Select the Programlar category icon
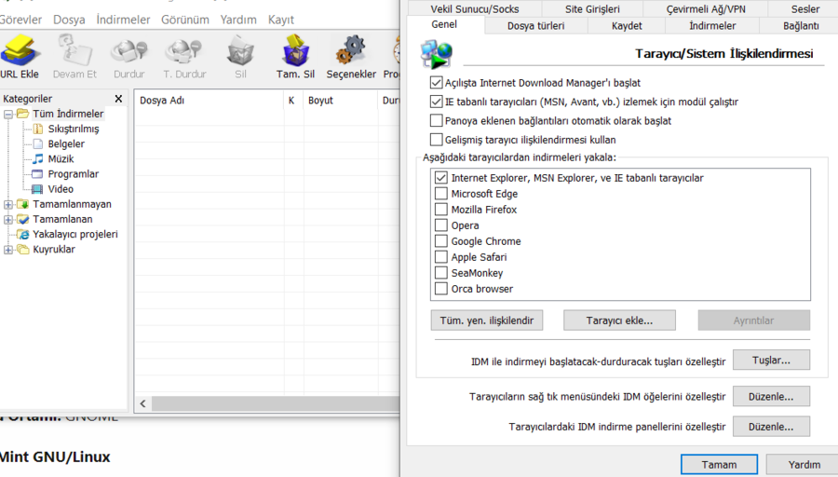This screenshot has width=838, height=477. 37,174
